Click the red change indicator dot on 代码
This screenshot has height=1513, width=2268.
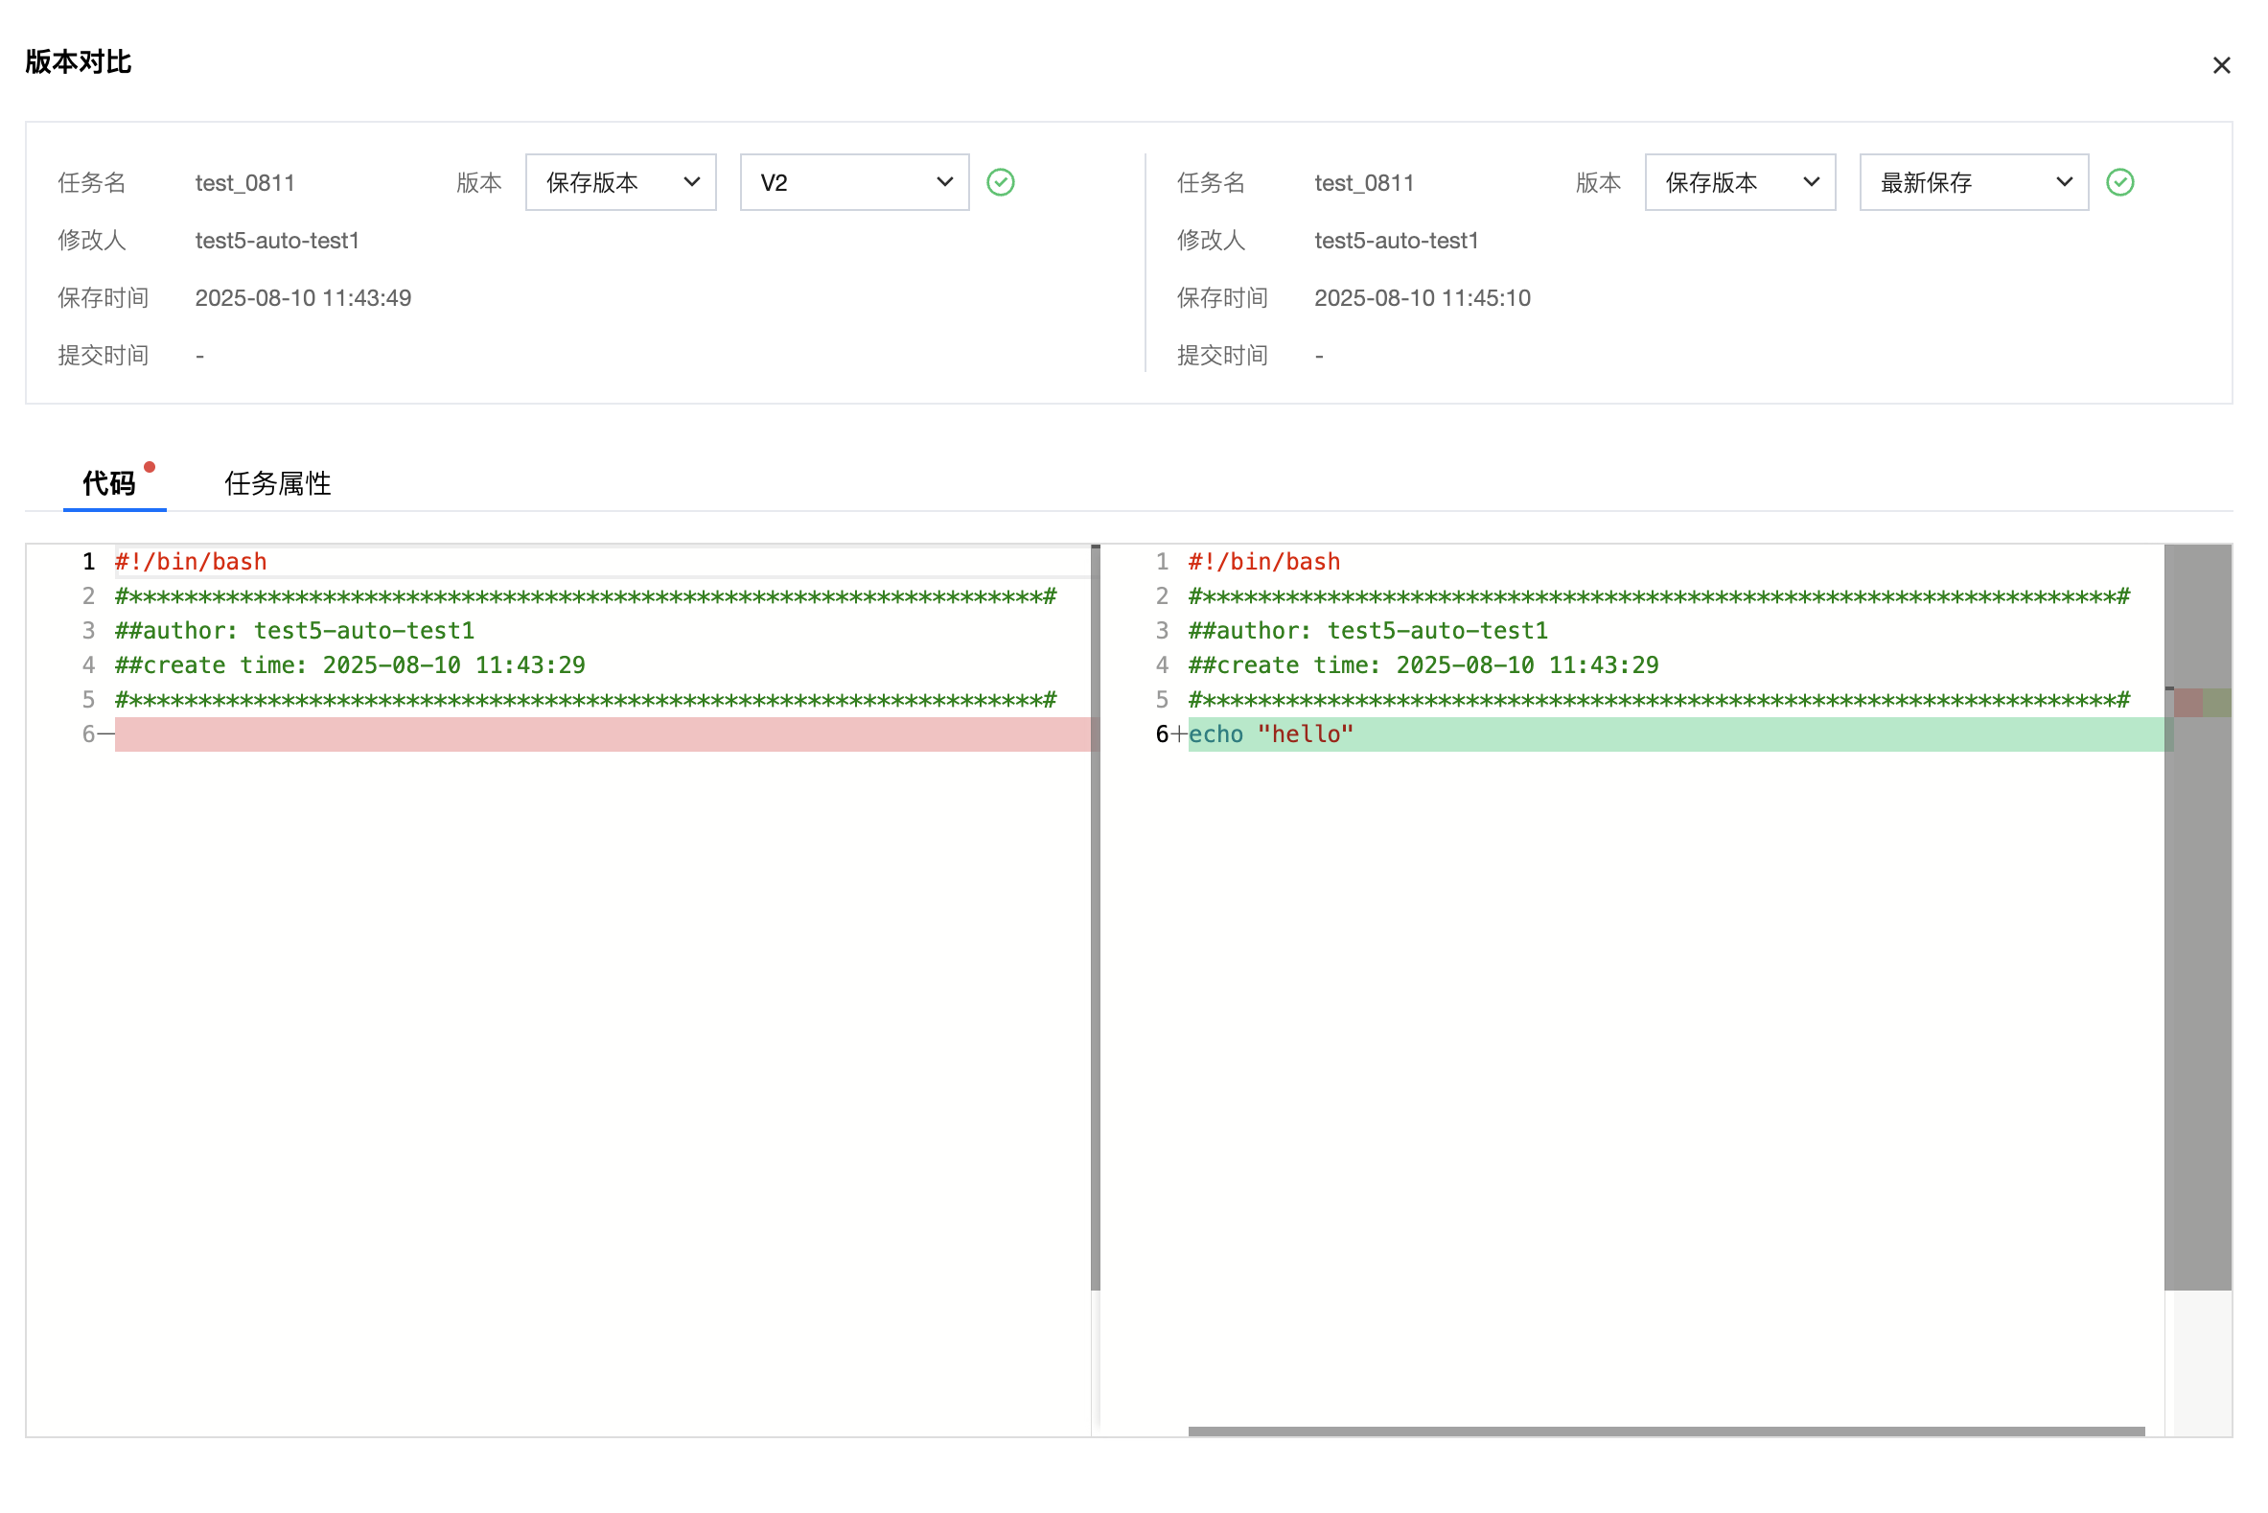click(x=150, y=467)
